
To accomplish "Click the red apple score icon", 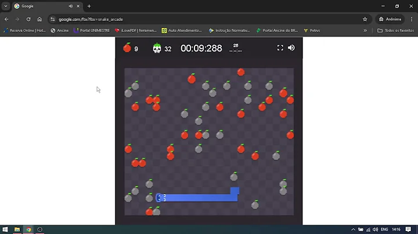I will [x=127, y=47].
